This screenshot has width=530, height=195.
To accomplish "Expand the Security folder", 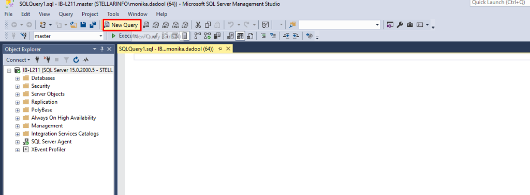I will point(17,87).
